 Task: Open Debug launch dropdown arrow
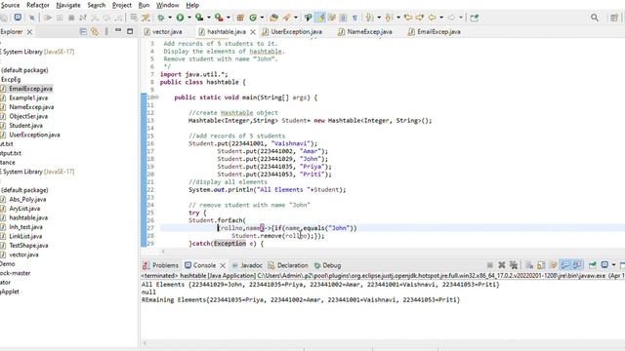170,18
